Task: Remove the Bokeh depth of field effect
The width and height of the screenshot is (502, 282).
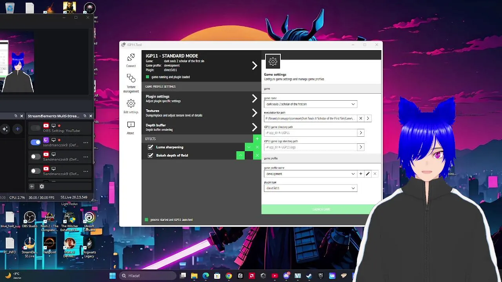Action: coord(257,155)
